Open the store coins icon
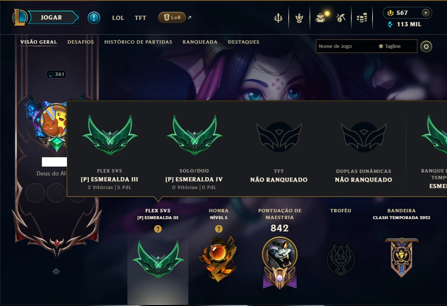The width and height of the screenshot is (447, 306). (x=362, y=18)
